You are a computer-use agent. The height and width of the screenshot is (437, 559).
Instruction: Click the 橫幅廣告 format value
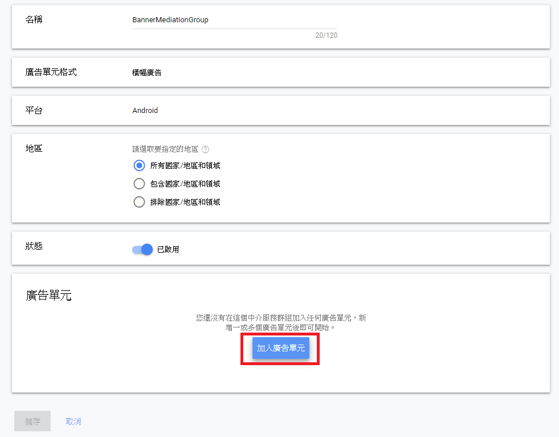coord(147,72)
